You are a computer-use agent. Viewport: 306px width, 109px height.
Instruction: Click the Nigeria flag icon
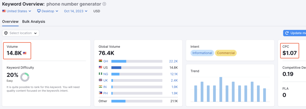click(101, 74)
